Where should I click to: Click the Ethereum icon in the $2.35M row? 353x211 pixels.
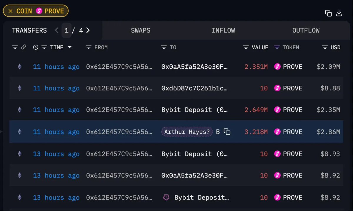[19, 110]
